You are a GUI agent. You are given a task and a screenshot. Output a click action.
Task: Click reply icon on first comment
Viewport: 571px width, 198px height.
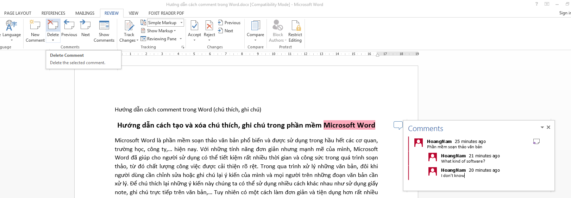(x=536, y=142)
